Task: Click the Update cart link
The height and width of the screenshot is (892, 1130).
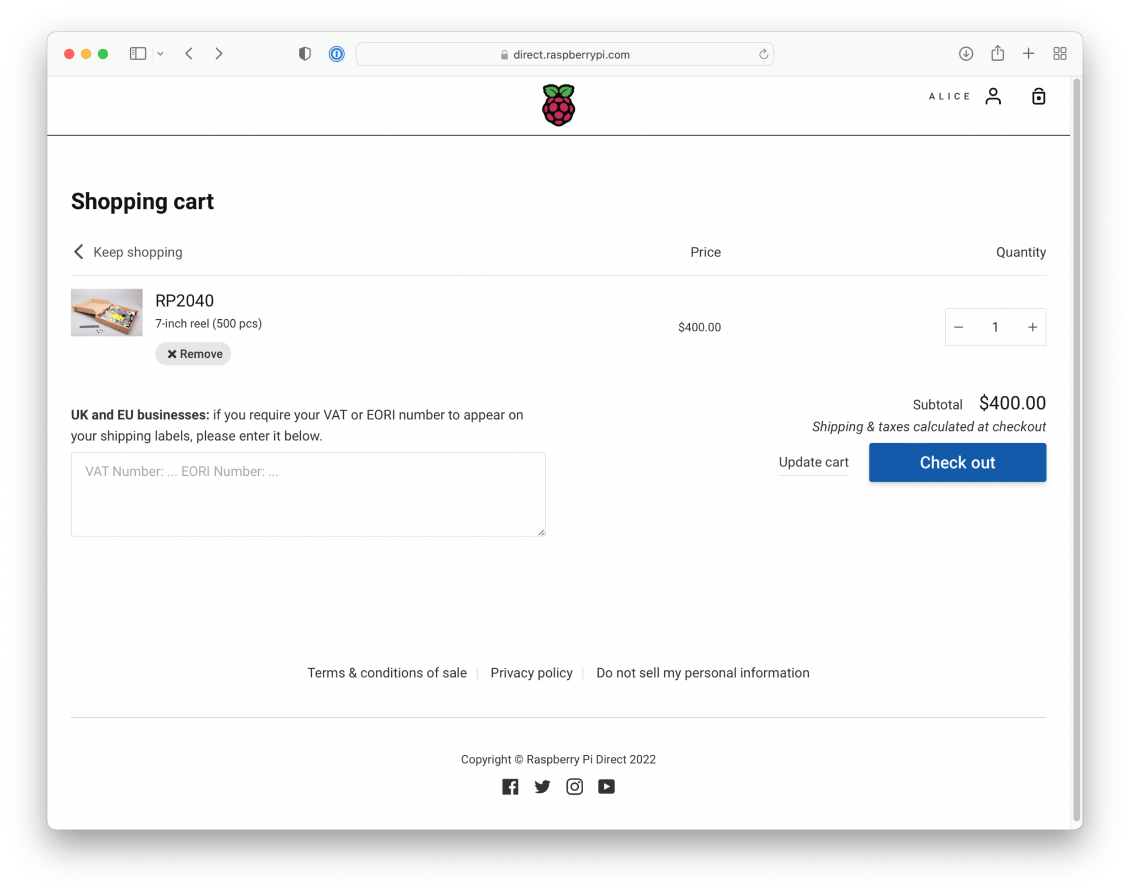Action: 813,463
